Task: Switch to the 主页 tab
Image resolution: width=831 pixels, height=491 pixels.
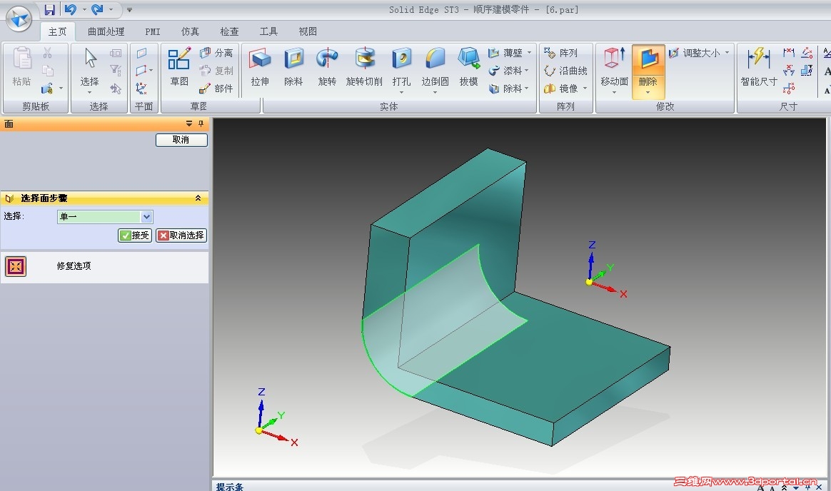Action: [x=58, y=32]
